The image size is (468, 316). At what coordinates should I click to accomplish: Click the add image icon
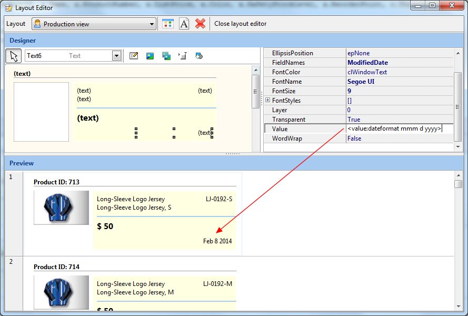pos(150,56)
